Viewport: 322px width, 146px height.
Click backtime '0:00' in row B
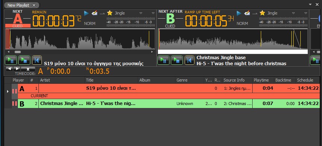[x=290, y=104]
